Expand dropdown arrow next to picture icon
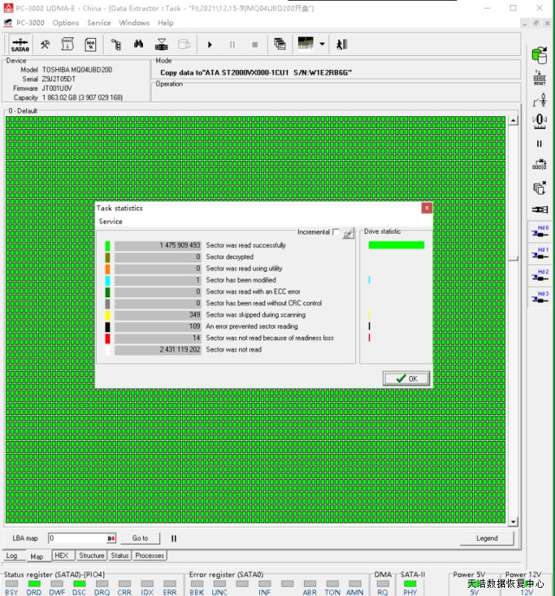The image size is (555, 596). pyautogui.click(x=322, y=45)
